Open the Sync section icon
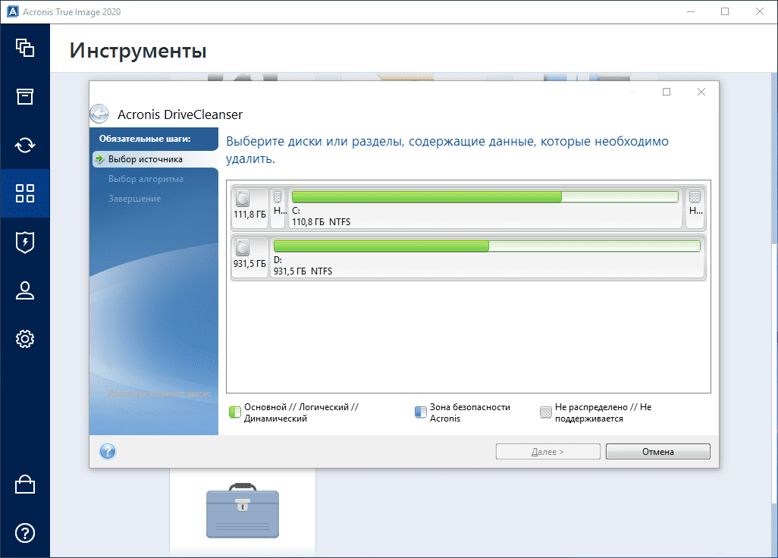This screenshot has height=558, width=778. (25, 145)
